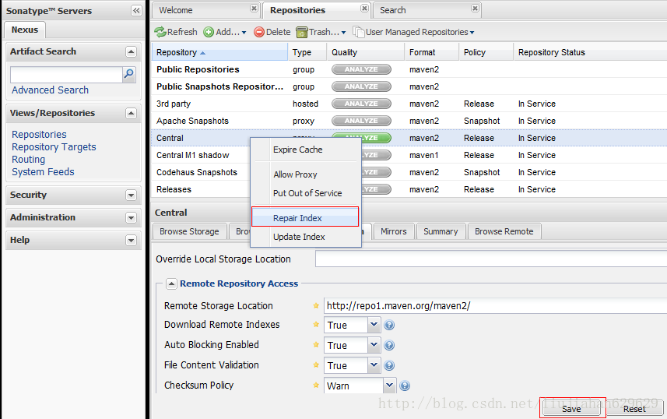667x419 pixels.
Task: Sort by the Format column header
Action: [x=431, y=52]
